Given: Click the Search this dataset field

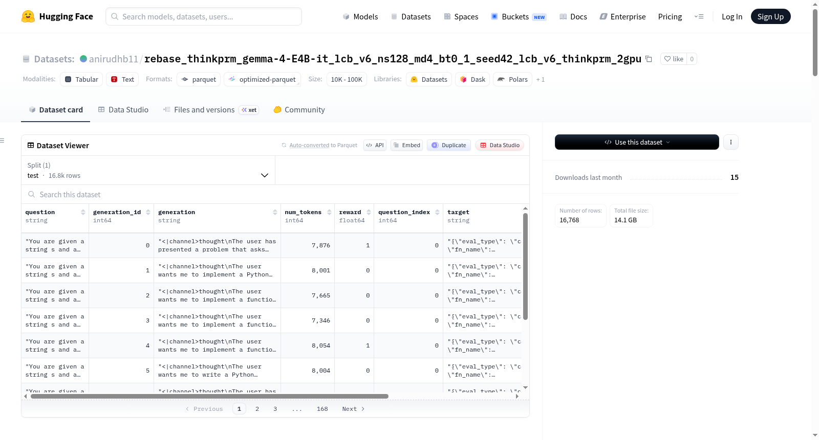Looking at the screenshot, I should [x=275, y=194].
